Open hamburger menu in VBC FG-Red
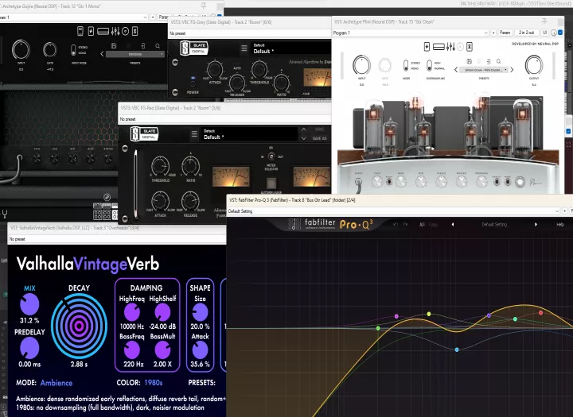Viewport: 573px width, 417px height. click(194, 134)
